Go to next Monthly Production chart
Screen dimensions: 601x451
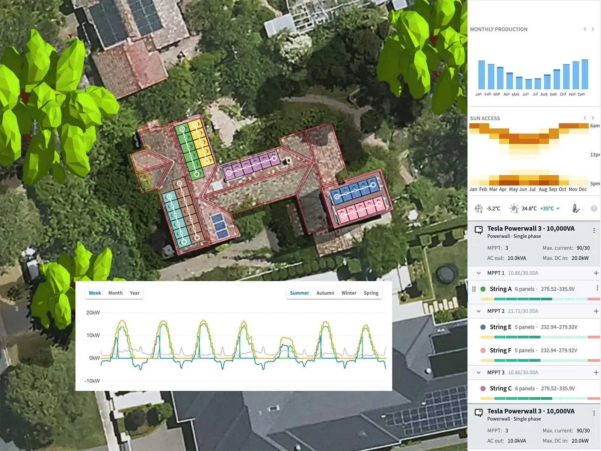point(593,29)
